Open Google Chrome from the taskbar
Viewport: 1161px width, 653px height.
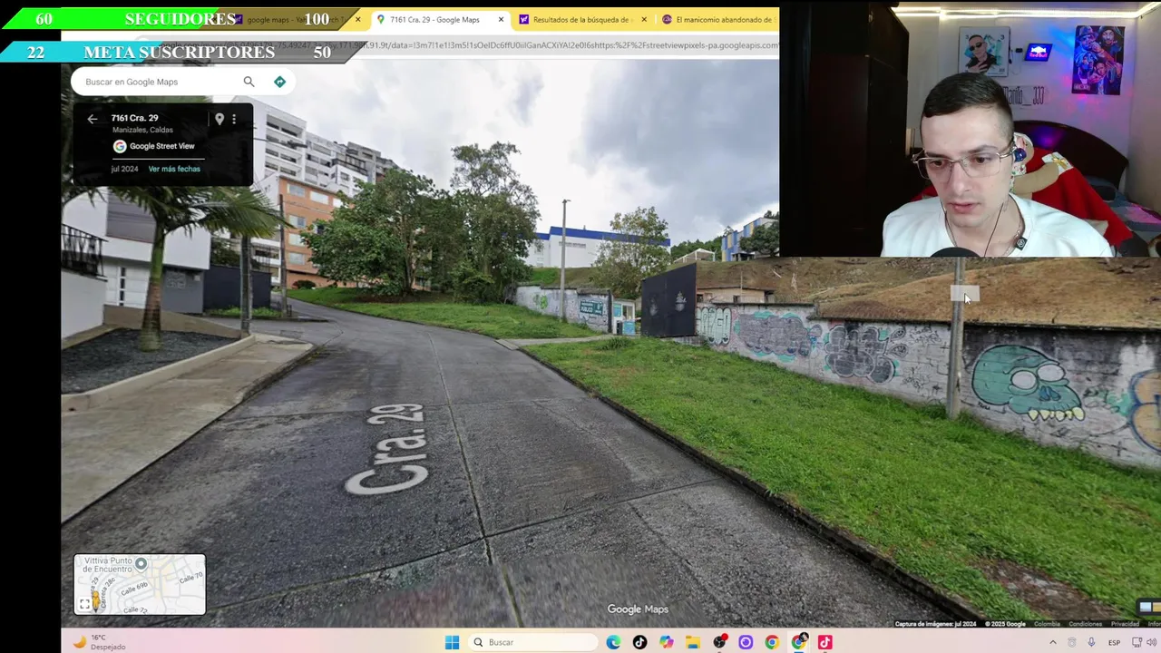coord(772,642)
